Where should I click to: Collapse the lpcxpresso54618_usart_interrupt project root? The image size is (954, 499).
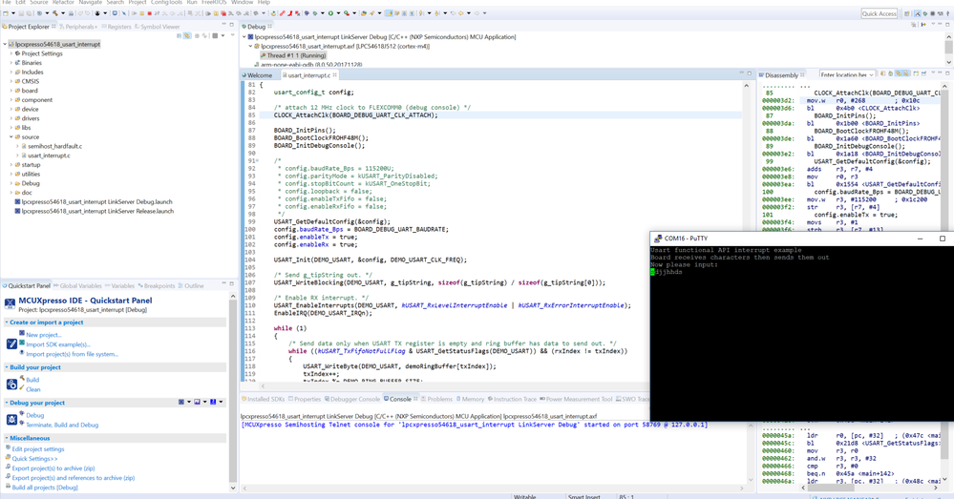coord(5,45)
